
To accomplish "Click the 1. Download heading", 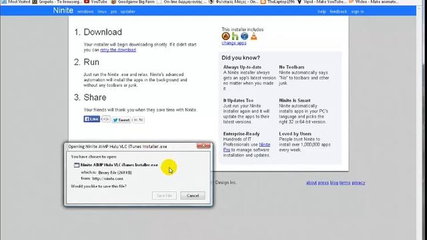I will click(98, 32).
